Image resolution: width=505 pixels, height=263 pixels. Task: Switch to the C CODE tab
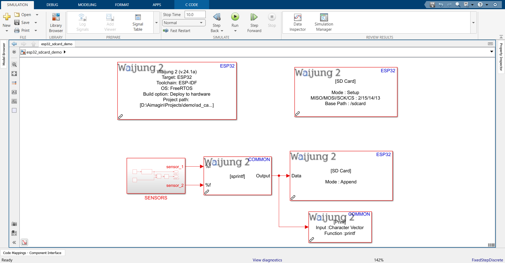191,5
